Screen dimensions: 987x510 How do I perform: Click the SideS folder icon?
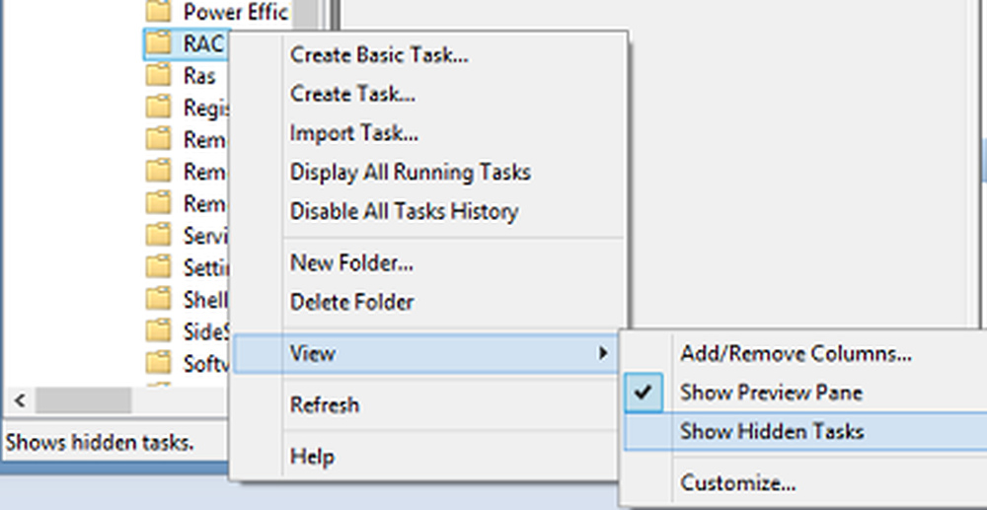(158, 330)
